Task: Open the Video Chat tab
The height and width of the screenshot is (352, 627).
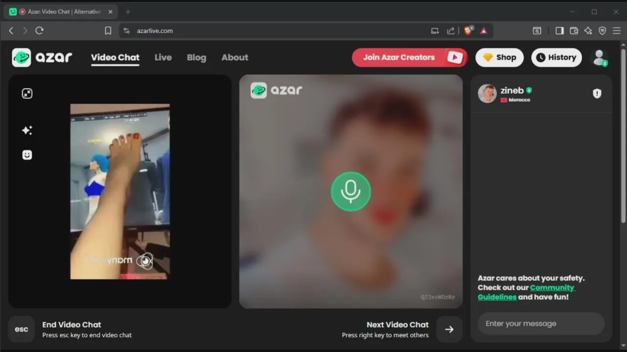Action: (115, 57)
